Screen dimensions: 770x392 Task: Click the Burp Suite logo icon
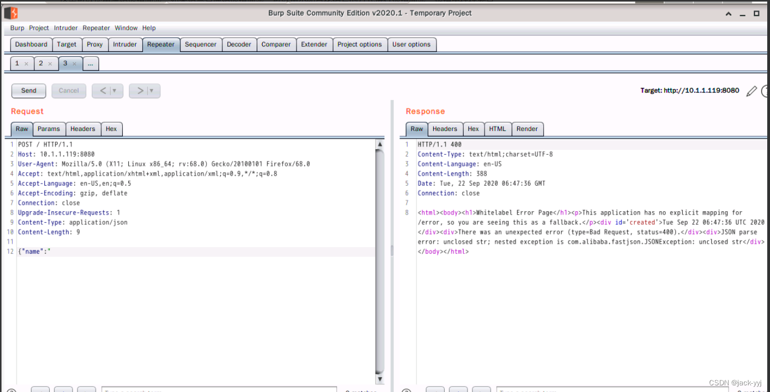[x=11, y=13]
